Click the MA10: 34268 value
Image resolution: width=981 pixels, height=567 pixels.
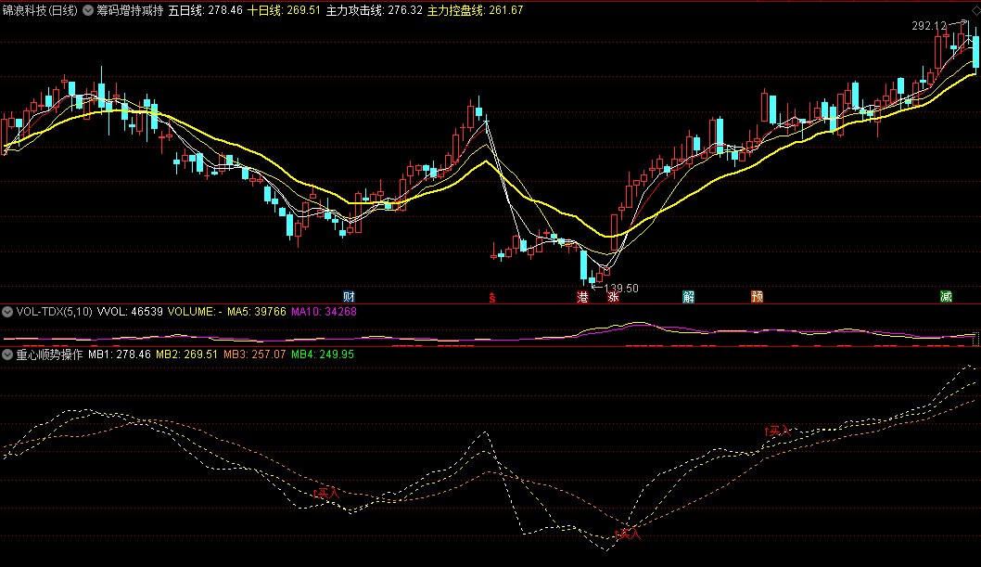coord(325,312)
